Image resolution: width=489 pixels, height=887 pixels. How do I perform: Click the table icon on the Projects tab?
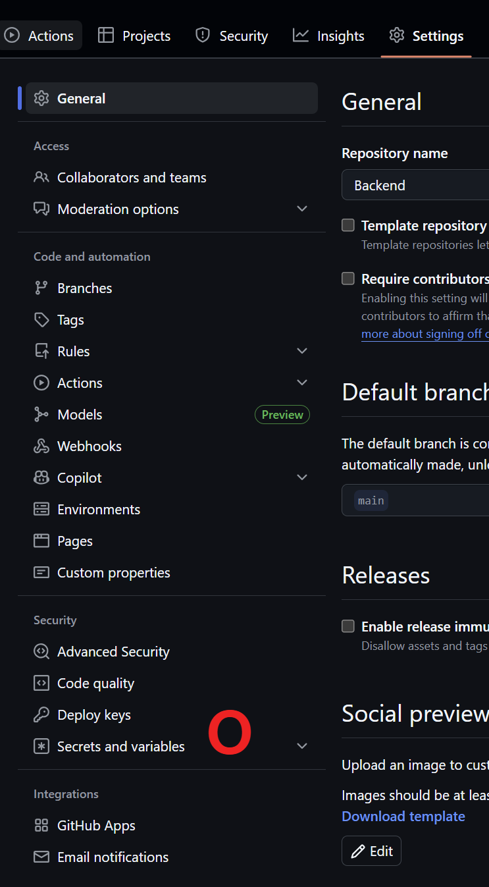106,36
